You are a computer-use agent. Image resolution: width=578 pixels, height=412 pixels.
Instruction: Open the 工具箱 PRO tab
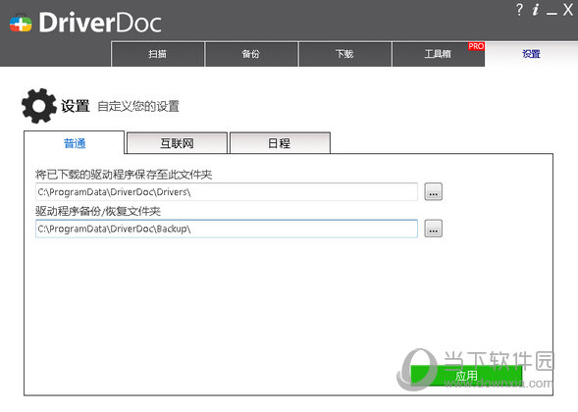pyautogui.click(x=439, y=54)
